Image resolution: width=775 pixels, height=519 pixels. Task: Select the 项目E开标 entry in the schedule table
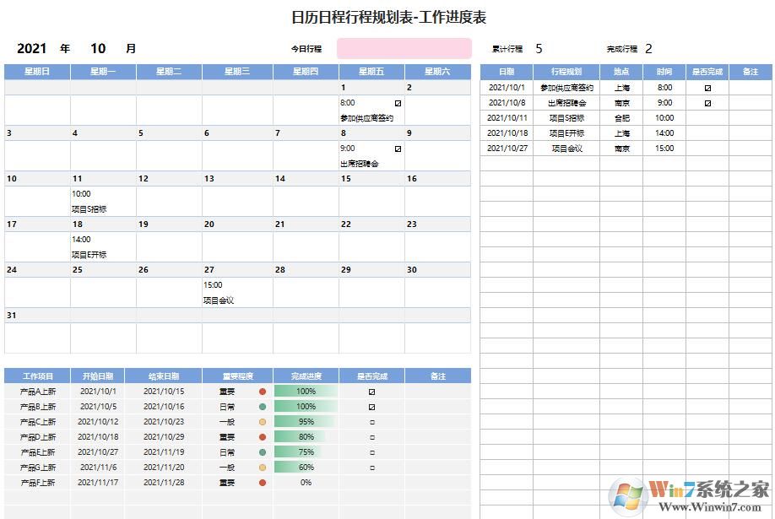(567, 132)
